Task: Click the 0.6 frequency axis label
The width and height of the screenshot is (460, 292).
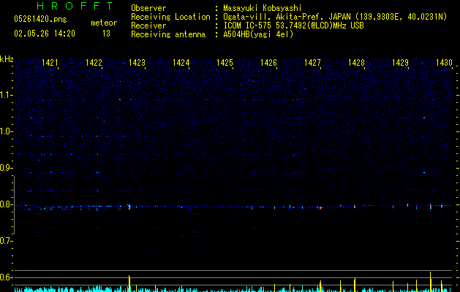Action: click(6, 277)
